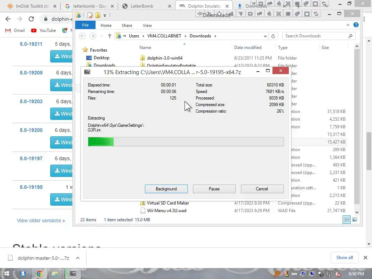Screen dimensions: 372x279
Task: Refresh the Downloads folder view
Action: pyautogui.click(x=273, y=36)
